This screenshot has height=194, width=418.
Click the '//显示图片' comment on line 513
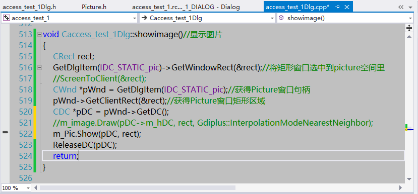coord(202,35)
